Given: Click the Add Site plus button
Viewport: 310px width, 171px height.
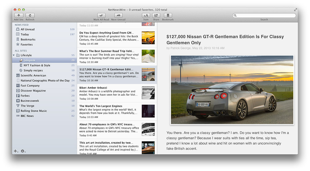Looking at the screenshot, I should [x=19, y=15].
